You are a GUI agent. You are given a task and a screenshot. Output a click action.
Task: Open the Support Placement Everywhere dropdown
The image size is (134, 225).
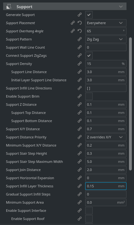pos(106,23)
